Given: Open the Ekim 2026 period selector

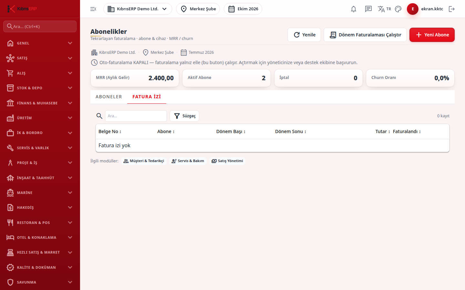Looking at the screenshot, I should tap(243, 9).
